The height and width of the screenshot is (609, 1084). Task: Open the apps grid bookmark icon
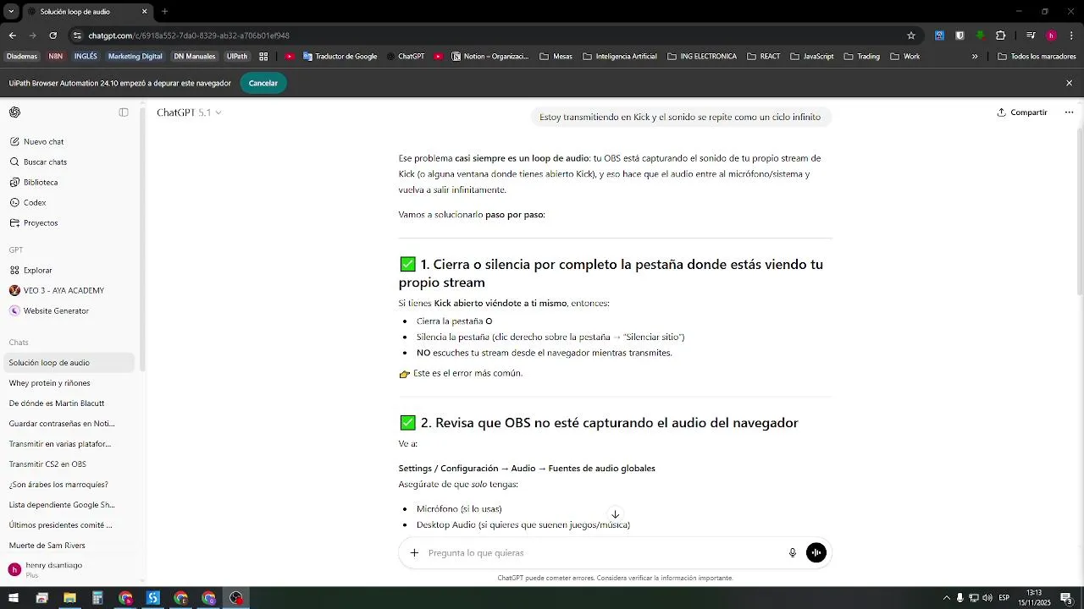pos(263,57)
